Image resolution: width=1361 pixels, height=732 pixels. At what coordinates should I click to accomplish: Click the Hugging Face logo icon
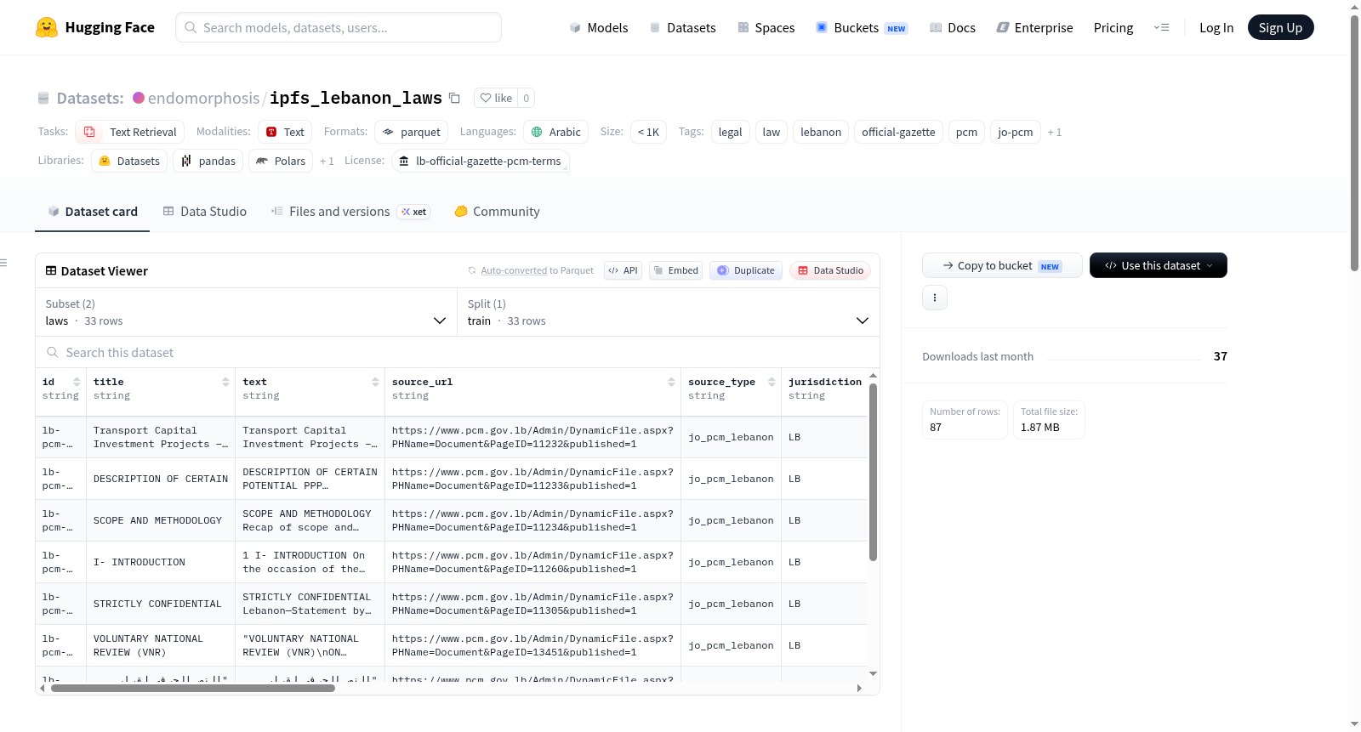[x=47, y=27]
